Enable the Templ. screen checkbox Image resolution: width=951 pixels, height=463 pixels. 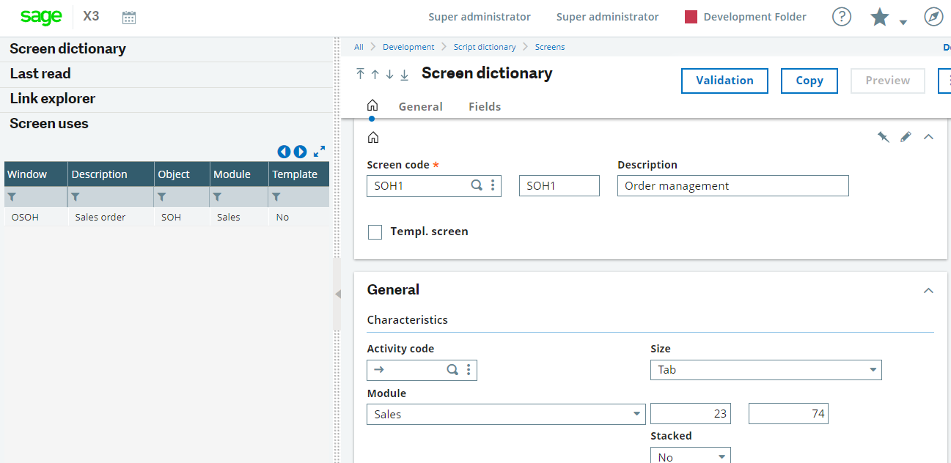point(375,231)
